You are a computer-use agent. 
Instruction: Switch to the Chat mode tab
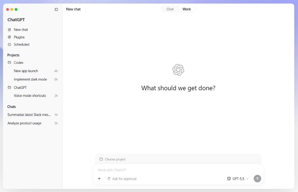(x=170, y=9)
